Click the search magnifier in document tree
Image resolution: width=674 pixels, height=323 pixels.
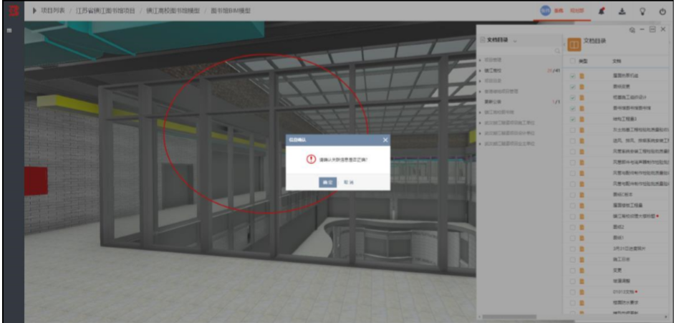(557, 51)
